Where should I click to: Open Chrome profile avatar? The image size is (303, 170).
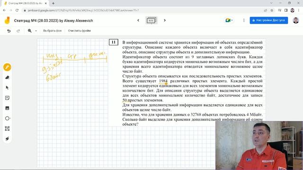(x=293, y=10)
